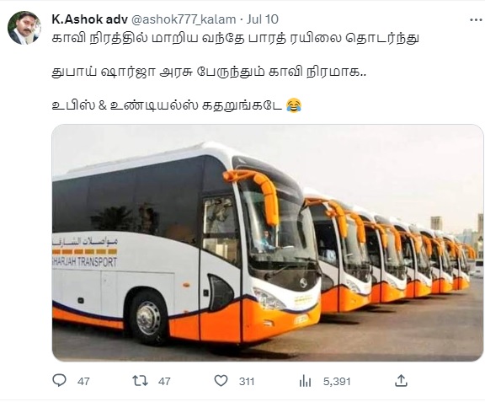Click the Jul 10 timestamp
This screenshot has height=402, width=485.
tap(263, 19)
